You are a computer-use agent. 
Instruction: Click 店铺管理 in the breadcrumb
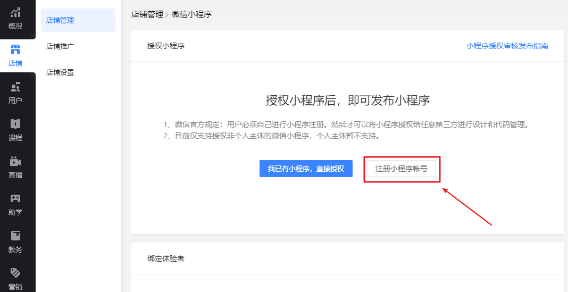pos(147,14)
